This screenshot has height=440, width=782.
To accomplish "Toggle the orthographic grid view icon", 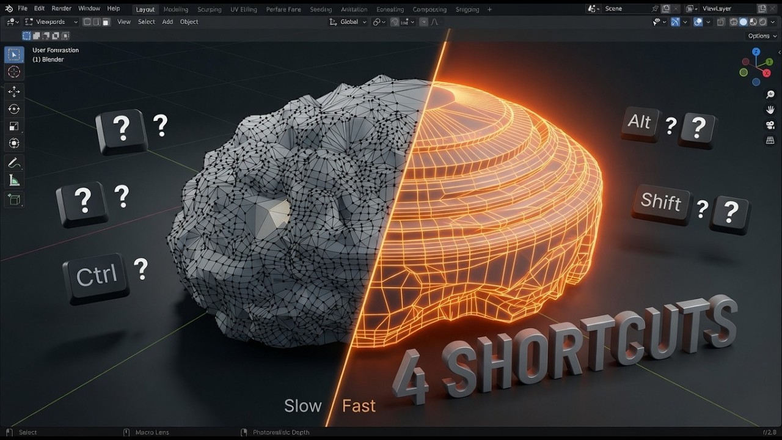I will 770,140.
